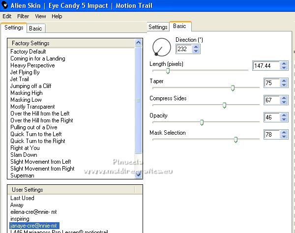The width and height of the screenshot is (295, 233).
Task: Select the Heavy Perspective preset
Action: coord(32,65)
